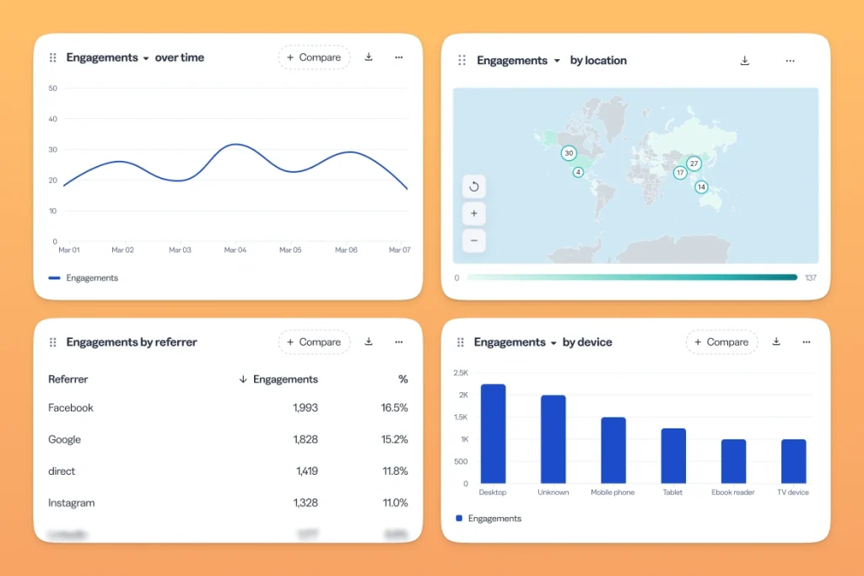Download the Engagements by location map

pyautogui.click(x=744, y=61)
